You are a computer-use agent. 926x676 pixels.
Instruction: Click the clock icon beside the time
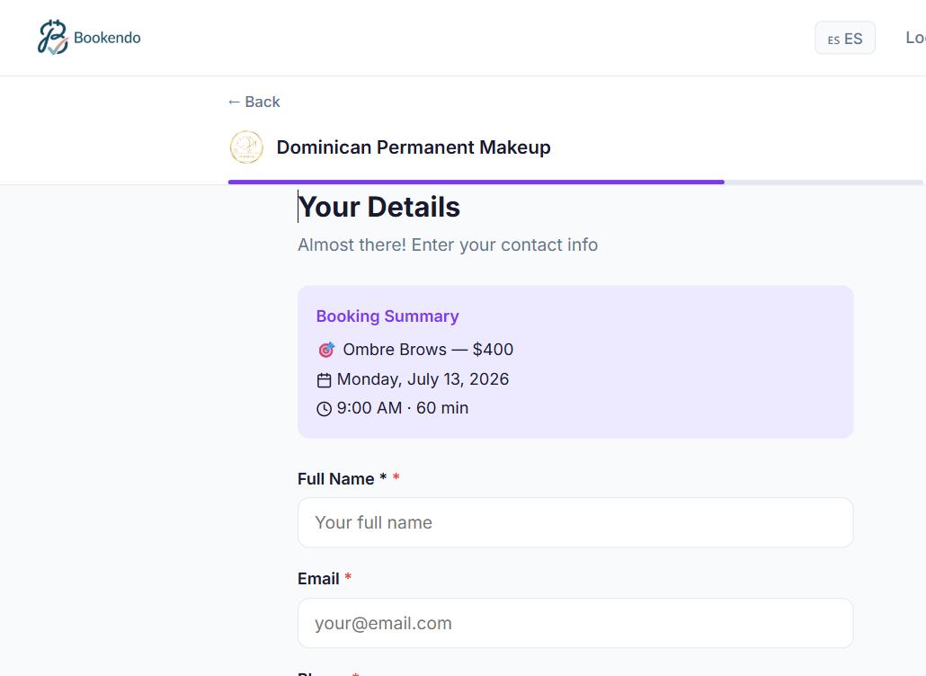point(325,408)
